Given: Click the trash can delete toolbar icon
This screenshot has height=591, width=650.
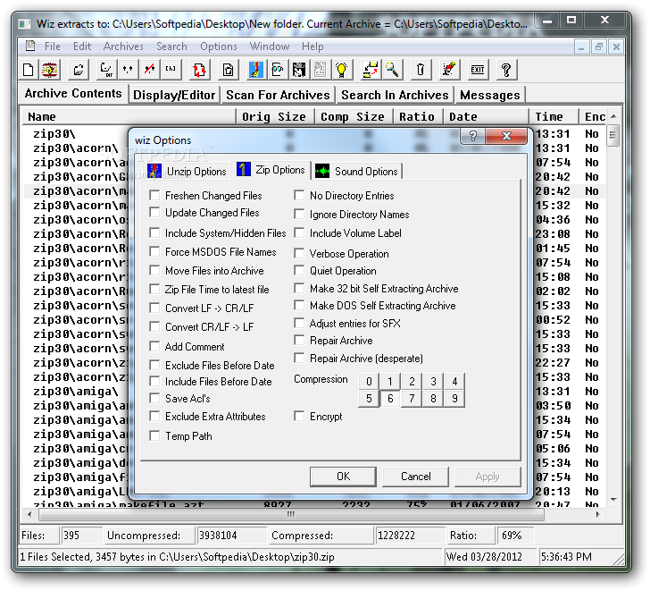Looking at the screenshot, I should click(x=421, y=70).
